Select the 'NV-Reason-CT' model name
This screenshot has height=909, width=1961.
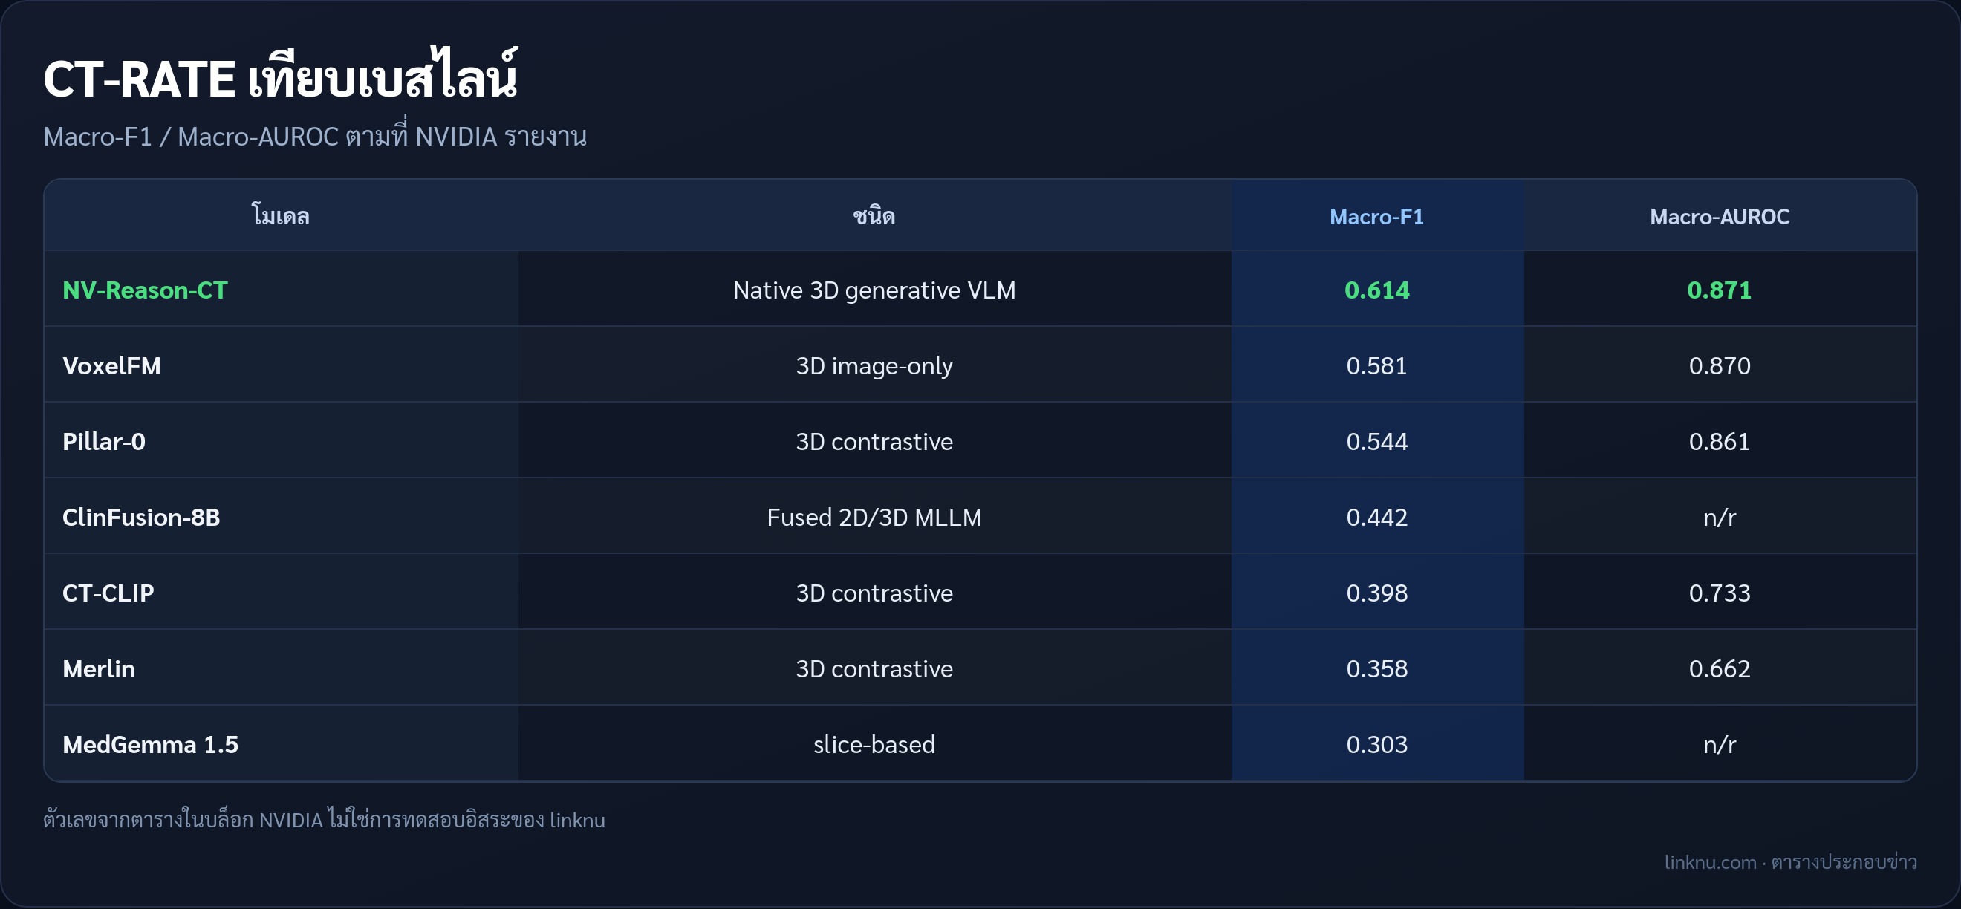coord(145,290)
